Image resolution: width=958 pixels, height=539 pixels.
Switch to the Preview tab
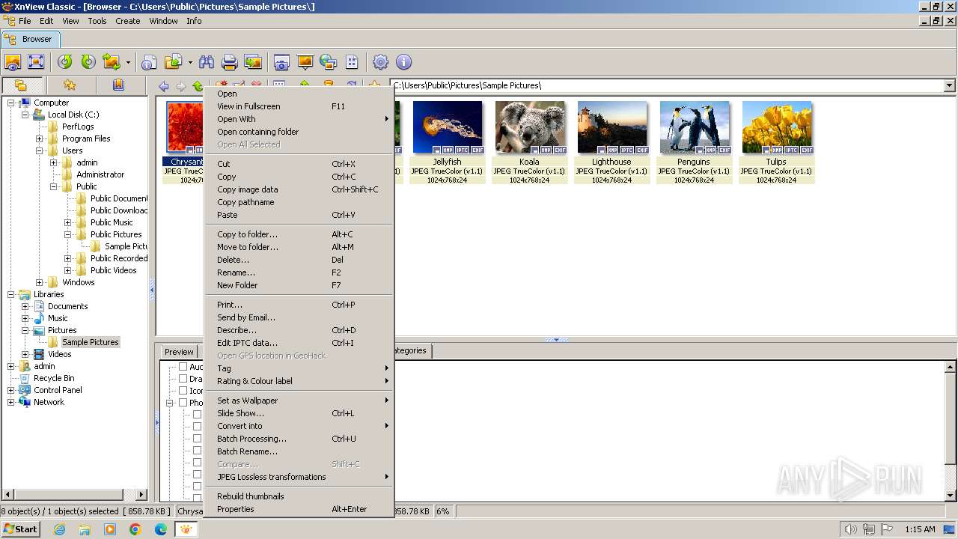click(179, 352)
